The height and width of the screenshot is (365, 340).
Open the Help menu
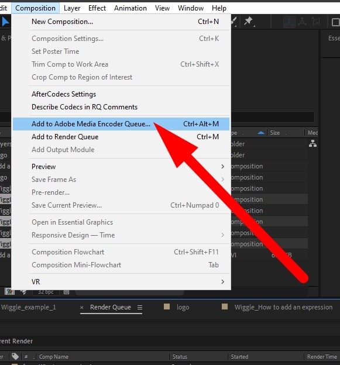(219, 8)
